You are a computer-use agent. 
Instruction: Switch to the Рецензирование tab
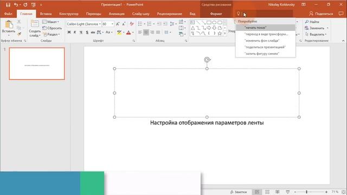pyautogui.click(x=170, y=14)
